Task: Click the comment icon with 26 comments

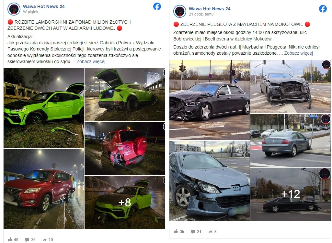Action: click(x=27, y=240)
